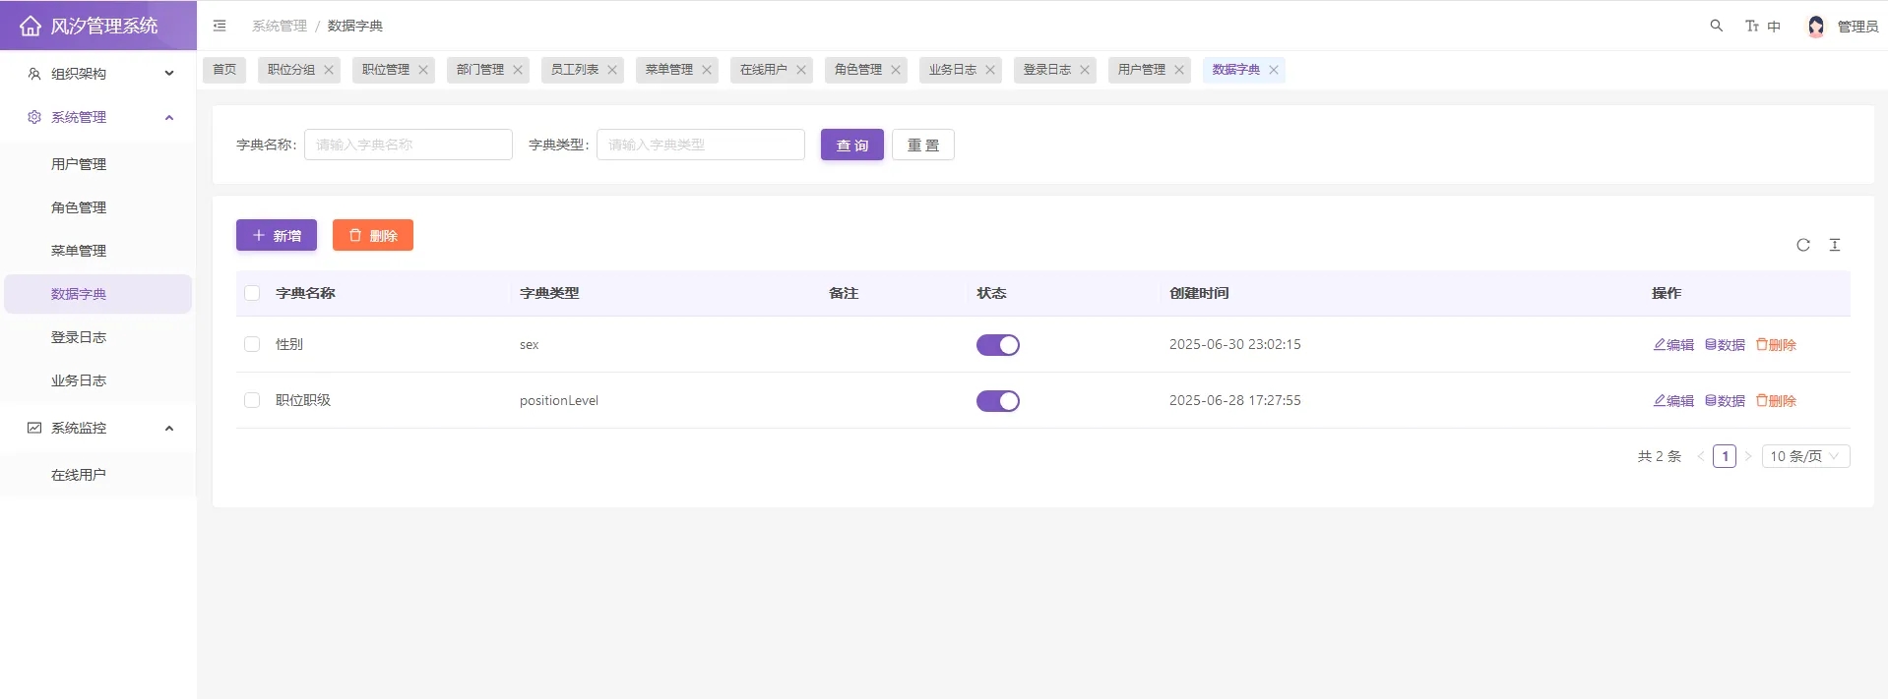Toggle the status switch for 性别

997,345
